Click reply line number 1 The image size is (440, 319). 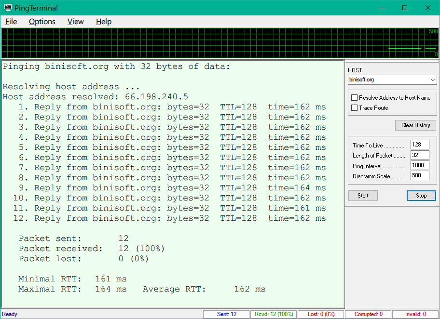coord(172,107)
